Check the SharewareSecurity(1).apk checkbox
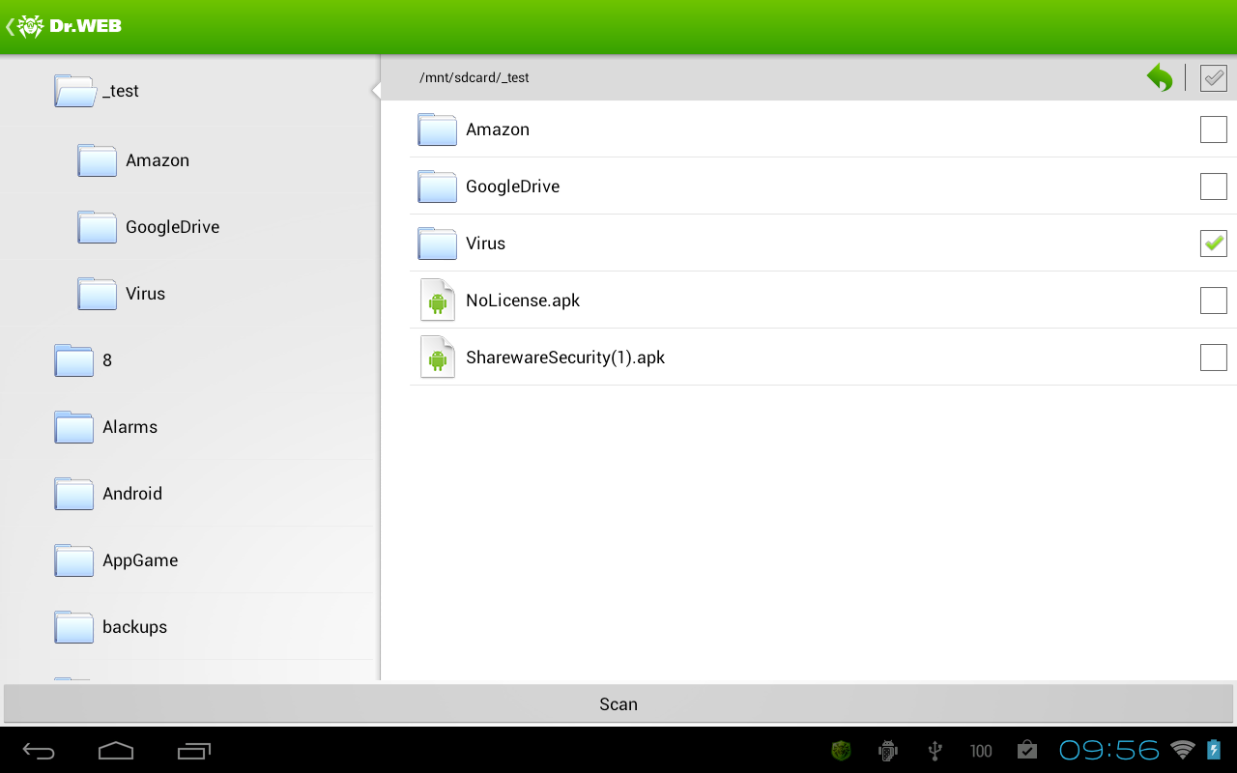Image resolution: width=1237 pixels, height=773 pixels. coord(1213,358)
